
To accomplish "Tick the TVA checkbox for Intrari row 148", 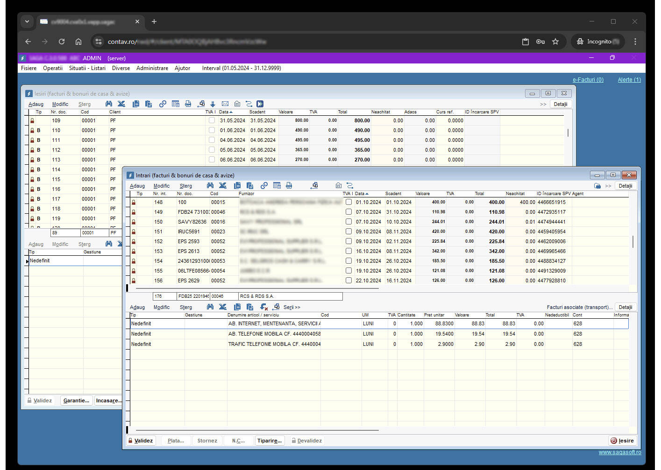I will 348,202.
